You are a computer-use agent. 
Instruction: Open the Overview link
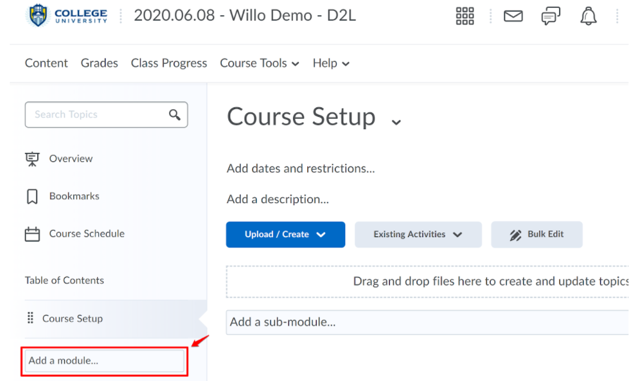(x=71, y=159)
